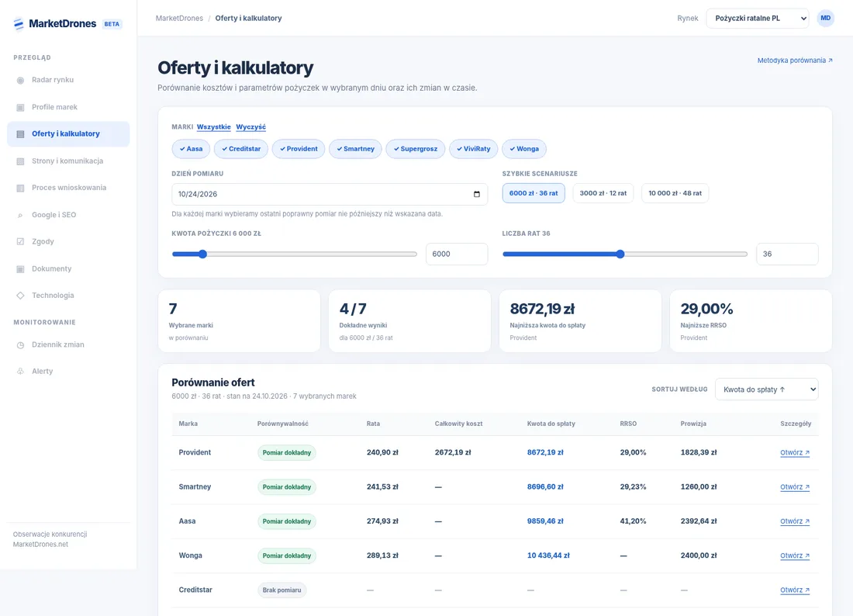Click the Profile marek sidebar icon
This screenshot has width=853, height=616.
tap(20, 107)
